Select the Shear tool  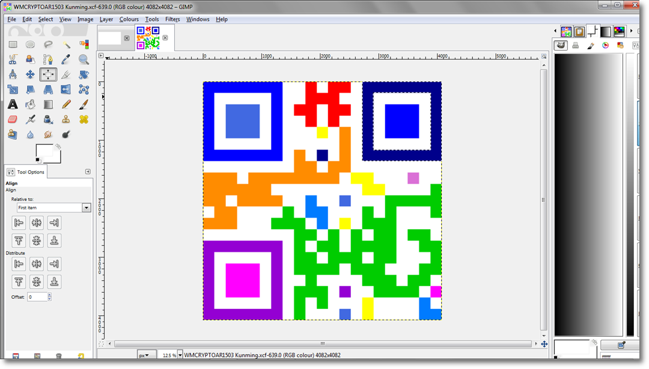point(30,89)
